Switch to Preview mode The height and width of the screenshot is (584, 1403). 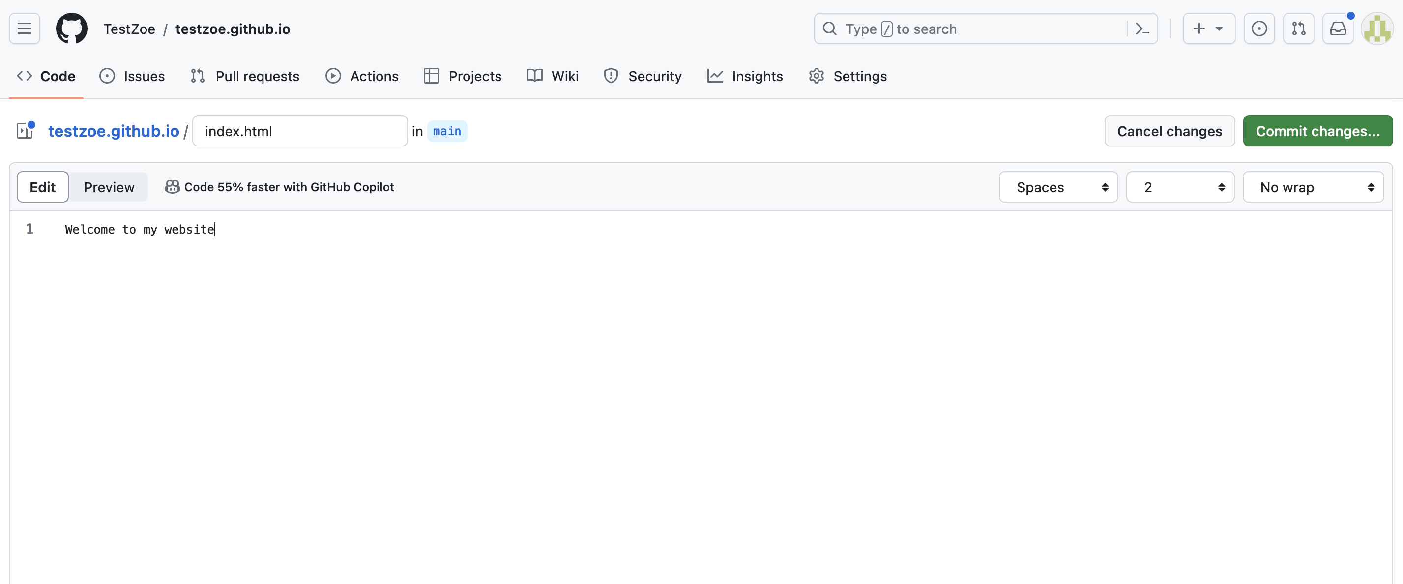[109, 187]
